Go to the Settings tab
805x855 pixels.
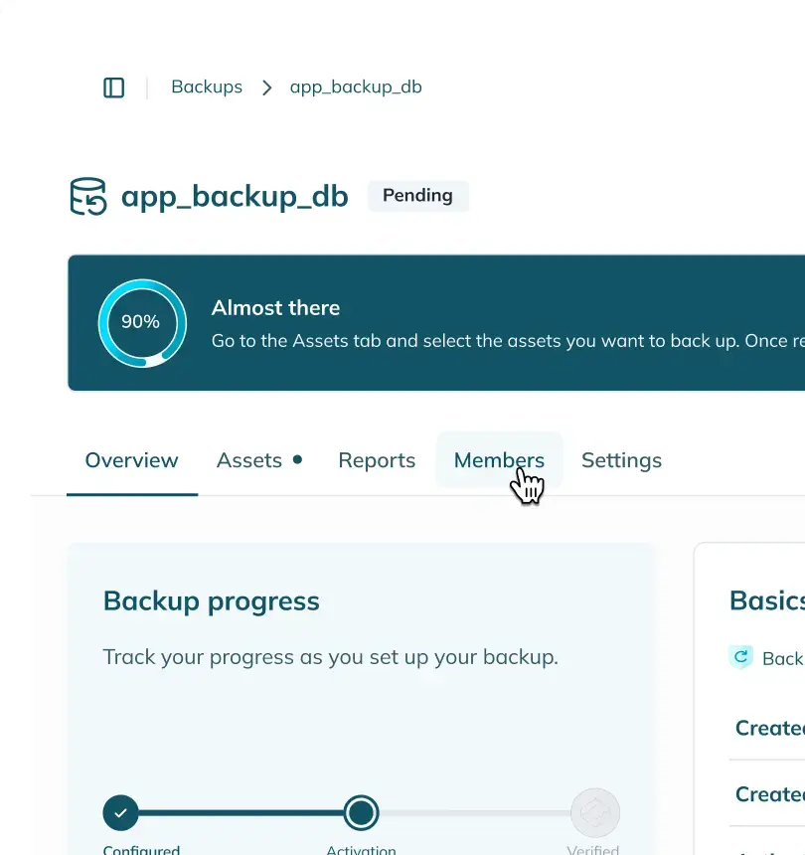pos(621,460)
